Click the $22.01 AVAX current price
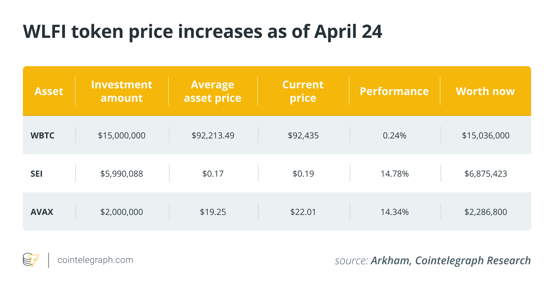The image size is (554, 291). pyautogui.click(x=303, y=211)
